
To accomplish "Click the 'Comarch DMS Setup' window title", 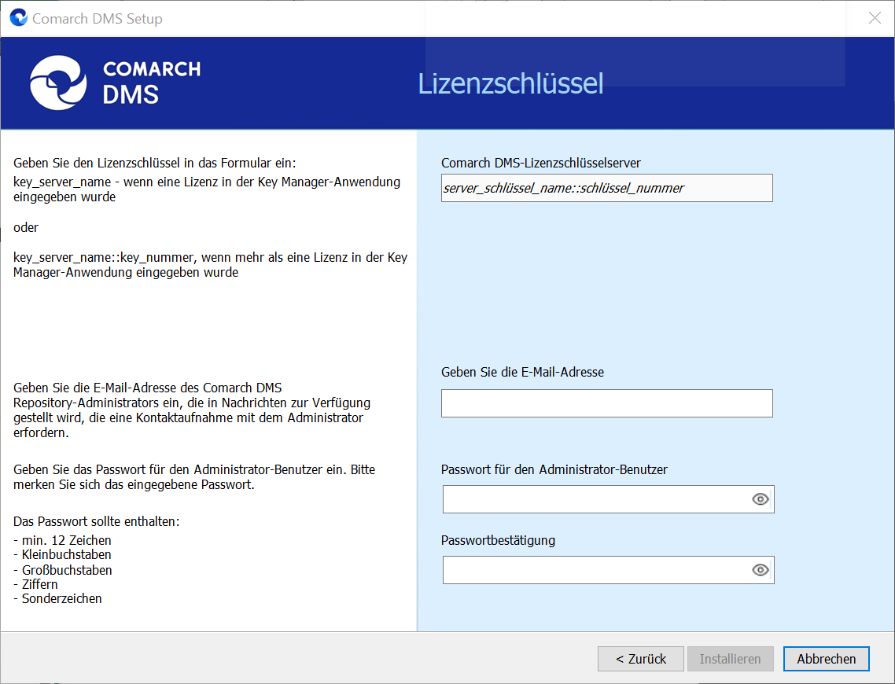I will [x=97, y=19].
